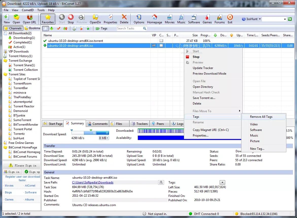This screenshot has height=218, width=297.
Task: Click the Stop toolbar button
Action: point(71,19)
